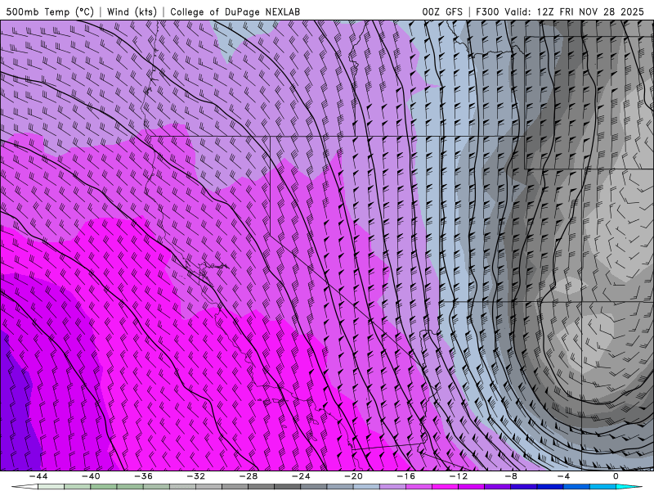Click the 'F300' forecast hour text

pos(487,11)
